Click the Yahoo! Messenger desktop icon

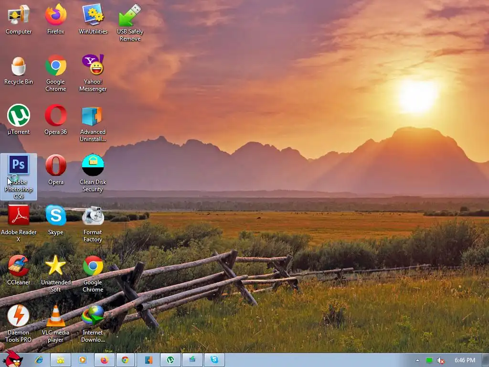pyautogui.click(x=93, y=73)
